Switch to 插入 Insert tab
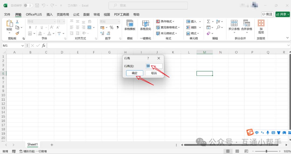Viewport: 291px width, 154px height. 50,14
